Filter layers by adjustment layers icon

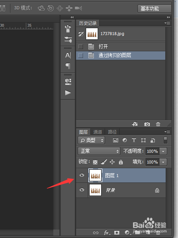pyautogui.click(x=125, y=140)
